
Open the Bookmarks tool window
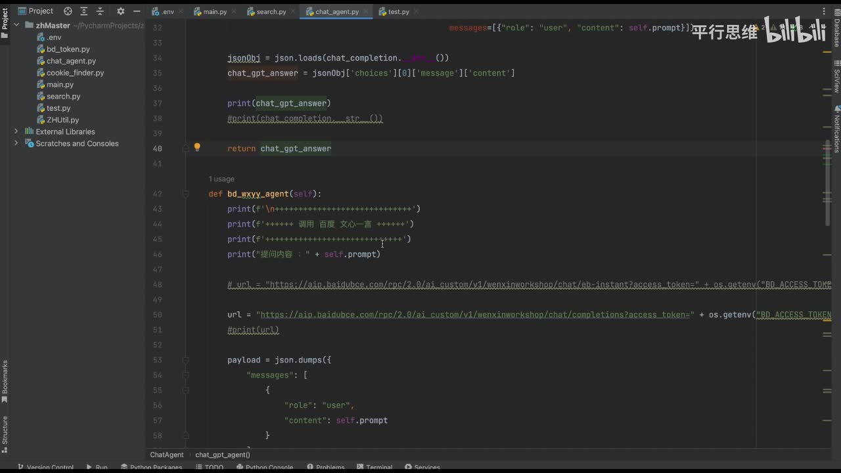coord(5,381)
